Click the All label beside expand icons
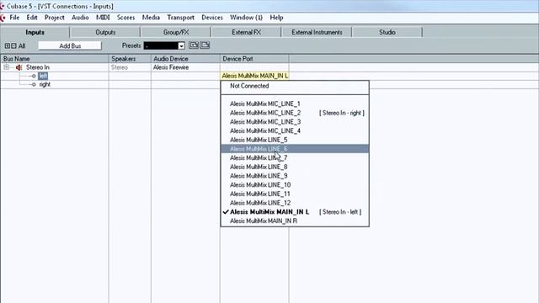This screenshot has height=303, width=539. pos(22,46)
